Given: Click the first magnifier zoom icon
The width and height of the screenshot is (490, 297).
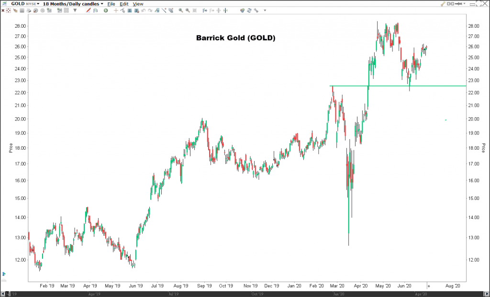Looking at the screenshot, I should tap(180, 11).
